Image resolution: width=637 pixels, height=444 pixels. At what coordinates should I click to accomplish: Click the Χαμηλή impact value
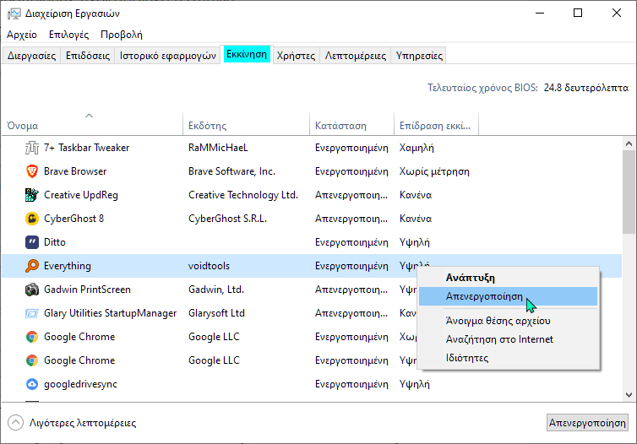coord(416,148)
